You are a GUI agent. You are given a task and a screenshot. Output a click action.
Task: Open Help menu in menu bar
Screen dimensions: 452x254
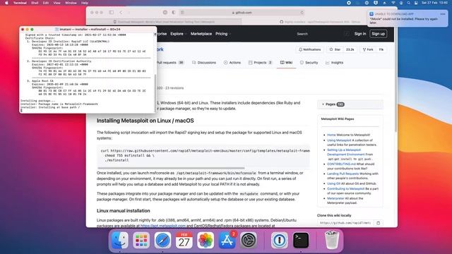(x=85, y=3)
